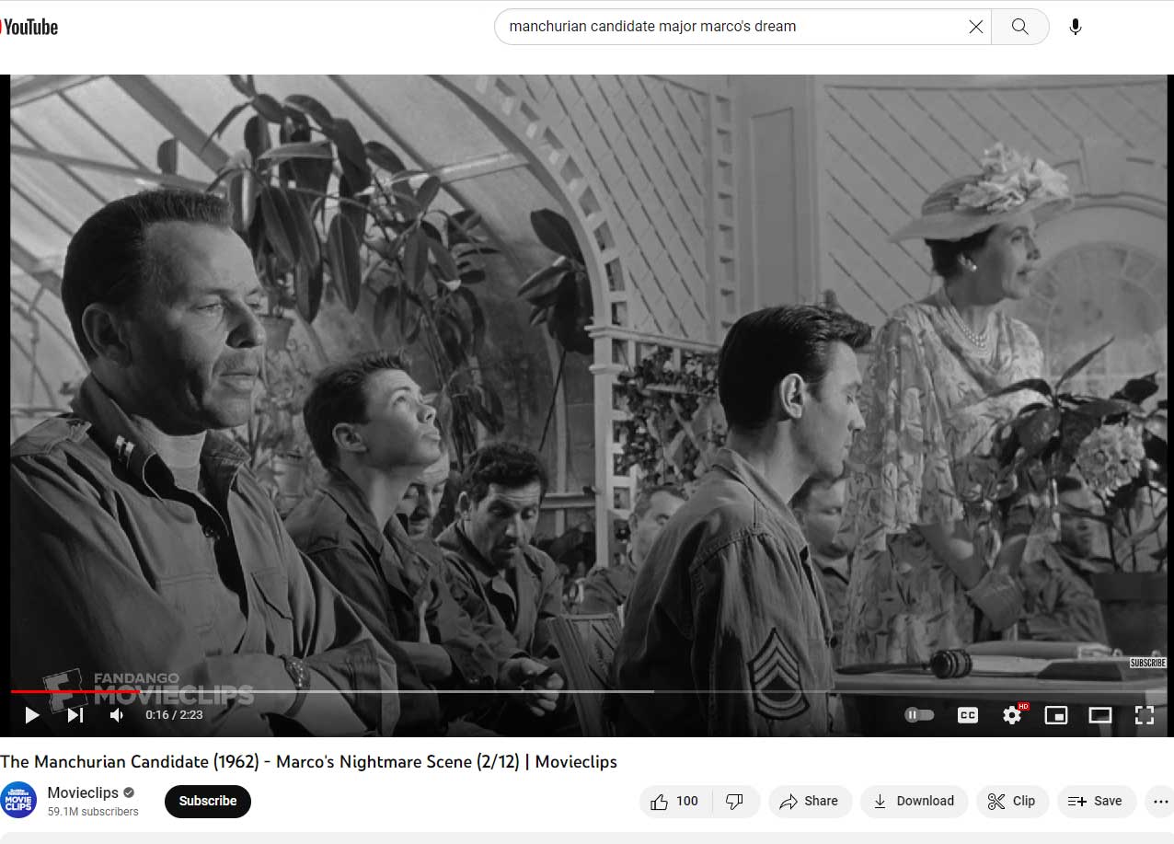Click the 59.1M subscribers text
1174x844 pixels.
(x=93, y=812)
